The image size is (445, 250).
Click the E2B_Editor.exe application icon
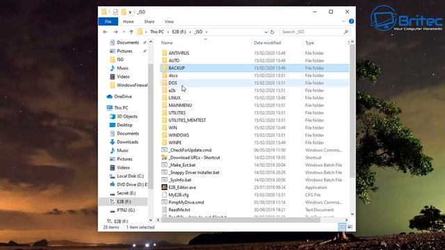pos(164,187)
